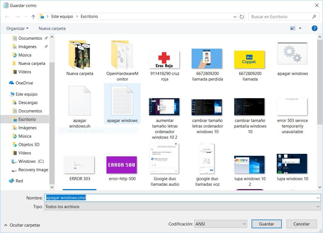323x233 pixels.
Task: Click Nueva carpeta in the toolbar
Action: [x=52, y=28]
